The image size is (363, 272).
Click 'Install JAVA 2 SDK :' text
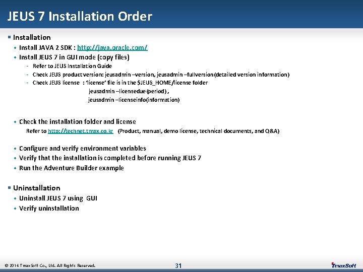tap(47, 48)
